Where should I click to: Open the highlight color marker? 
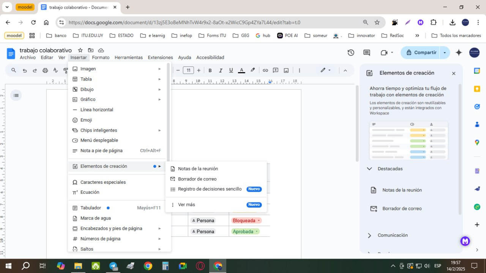[252, 70]
